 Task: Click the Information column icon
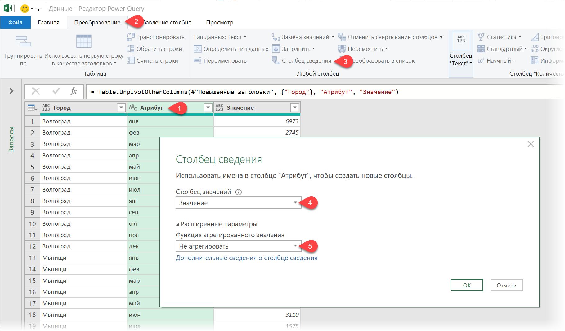[535, 60]
